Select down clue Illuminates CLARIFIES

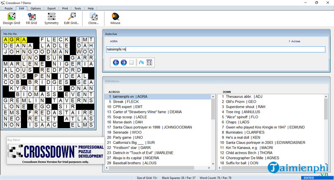(271, 132)
